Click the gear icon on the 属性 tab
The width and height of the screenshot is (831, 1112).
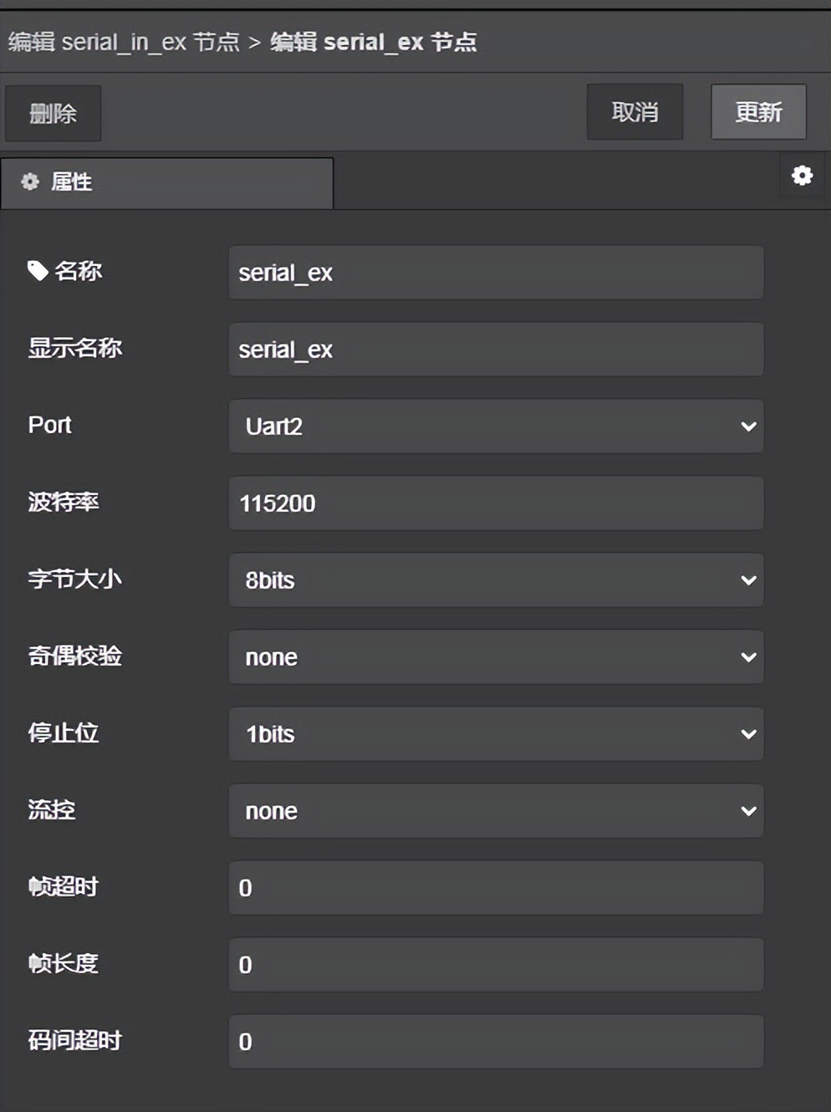30,182
